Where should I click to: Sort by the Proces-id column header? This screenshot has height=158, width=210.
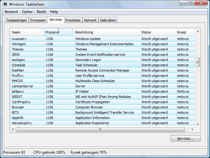(x=59, y=32)
